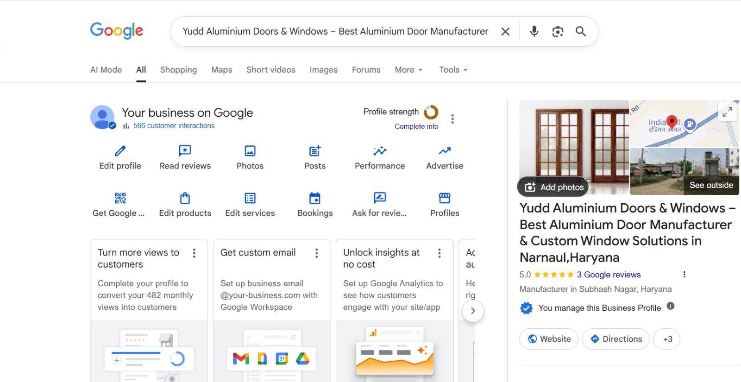The image size is (741, 382).
Task: Click the Profile strength ring indicator
Action: (x=431, y=112)
